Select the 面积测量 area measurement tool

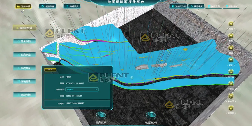(24, 81)
